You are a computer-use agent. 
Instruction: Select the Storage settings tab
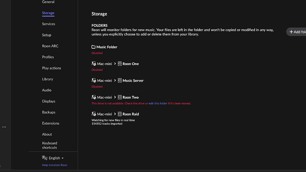[x=48, y=13]
